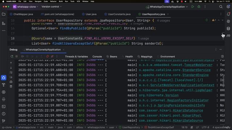Select Mappings tab
232x130 pixels.
(145, 57)
